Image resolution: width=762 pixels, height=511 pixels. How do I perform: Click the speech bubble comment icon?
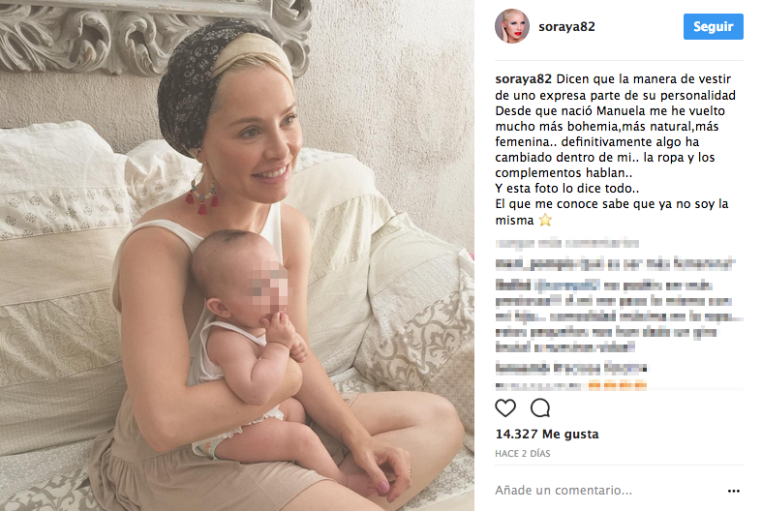[540, 407]
